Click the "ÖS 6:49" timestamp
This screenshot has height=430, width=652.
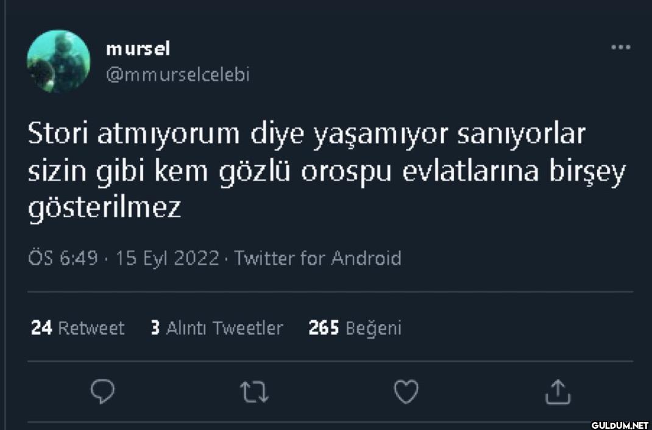click(x=63, y=259)
